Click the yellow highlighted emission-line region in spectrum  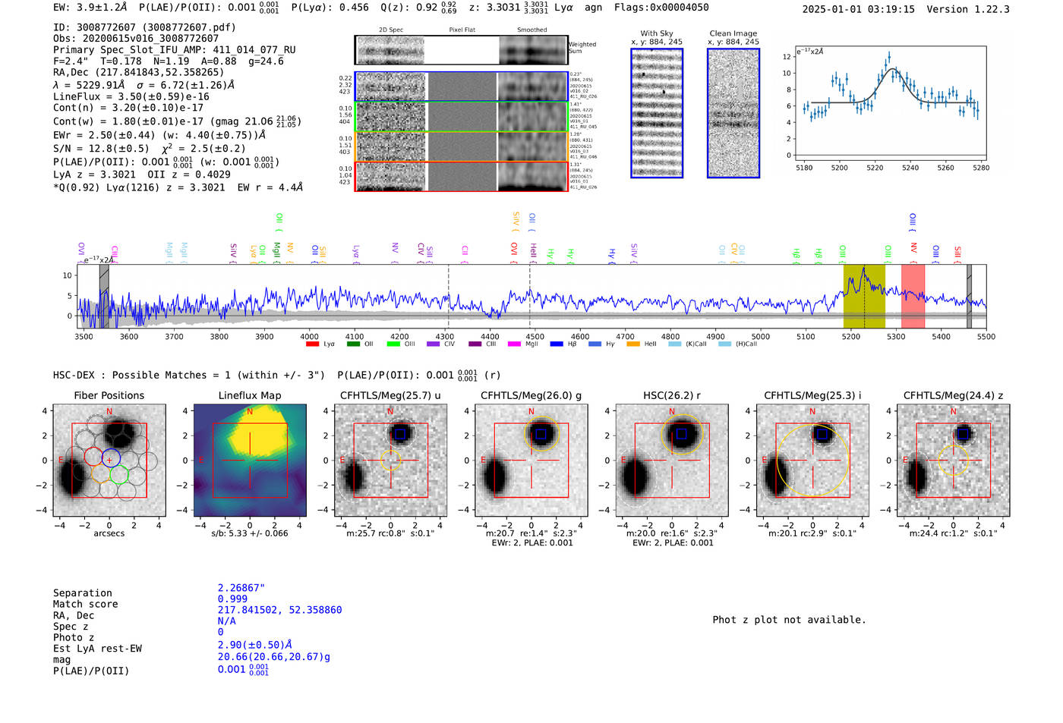point(864,296)
